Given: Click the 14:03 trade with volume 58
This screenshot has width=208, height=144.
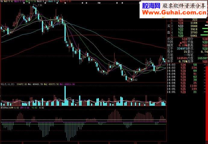Looking at the screenshot, I should point(182,65).
